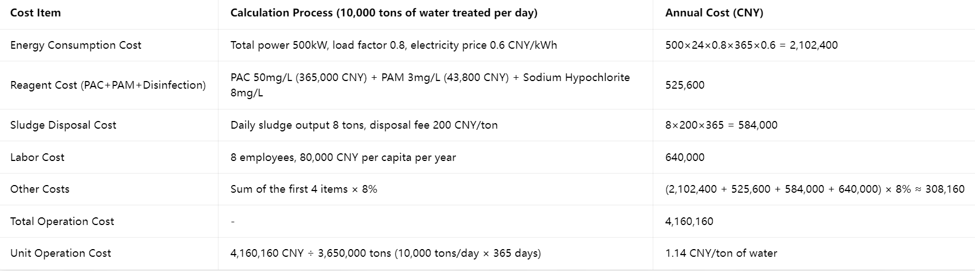Click the 640,000 labor cost value

[x=685, y=158]
